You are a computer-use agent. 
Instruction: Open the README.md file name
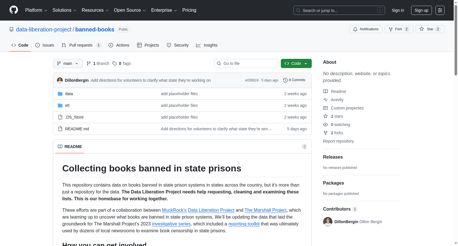pyautogui.click(x=77, y=129)
